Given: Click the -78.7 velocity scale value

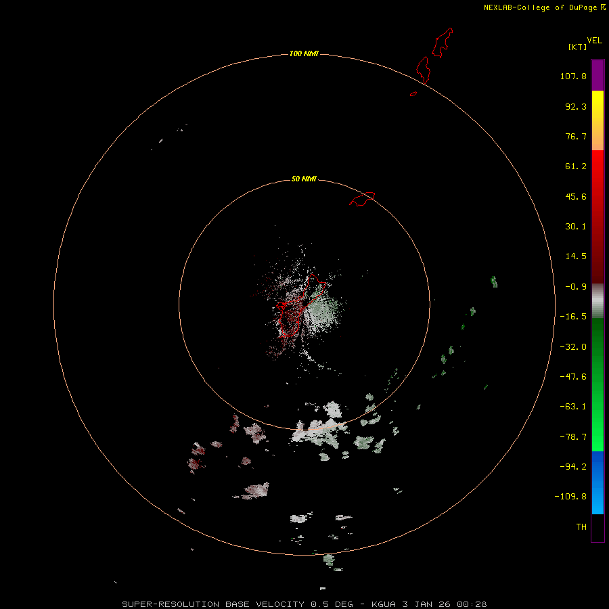Looking at the screenshot, I should [573, 437].
